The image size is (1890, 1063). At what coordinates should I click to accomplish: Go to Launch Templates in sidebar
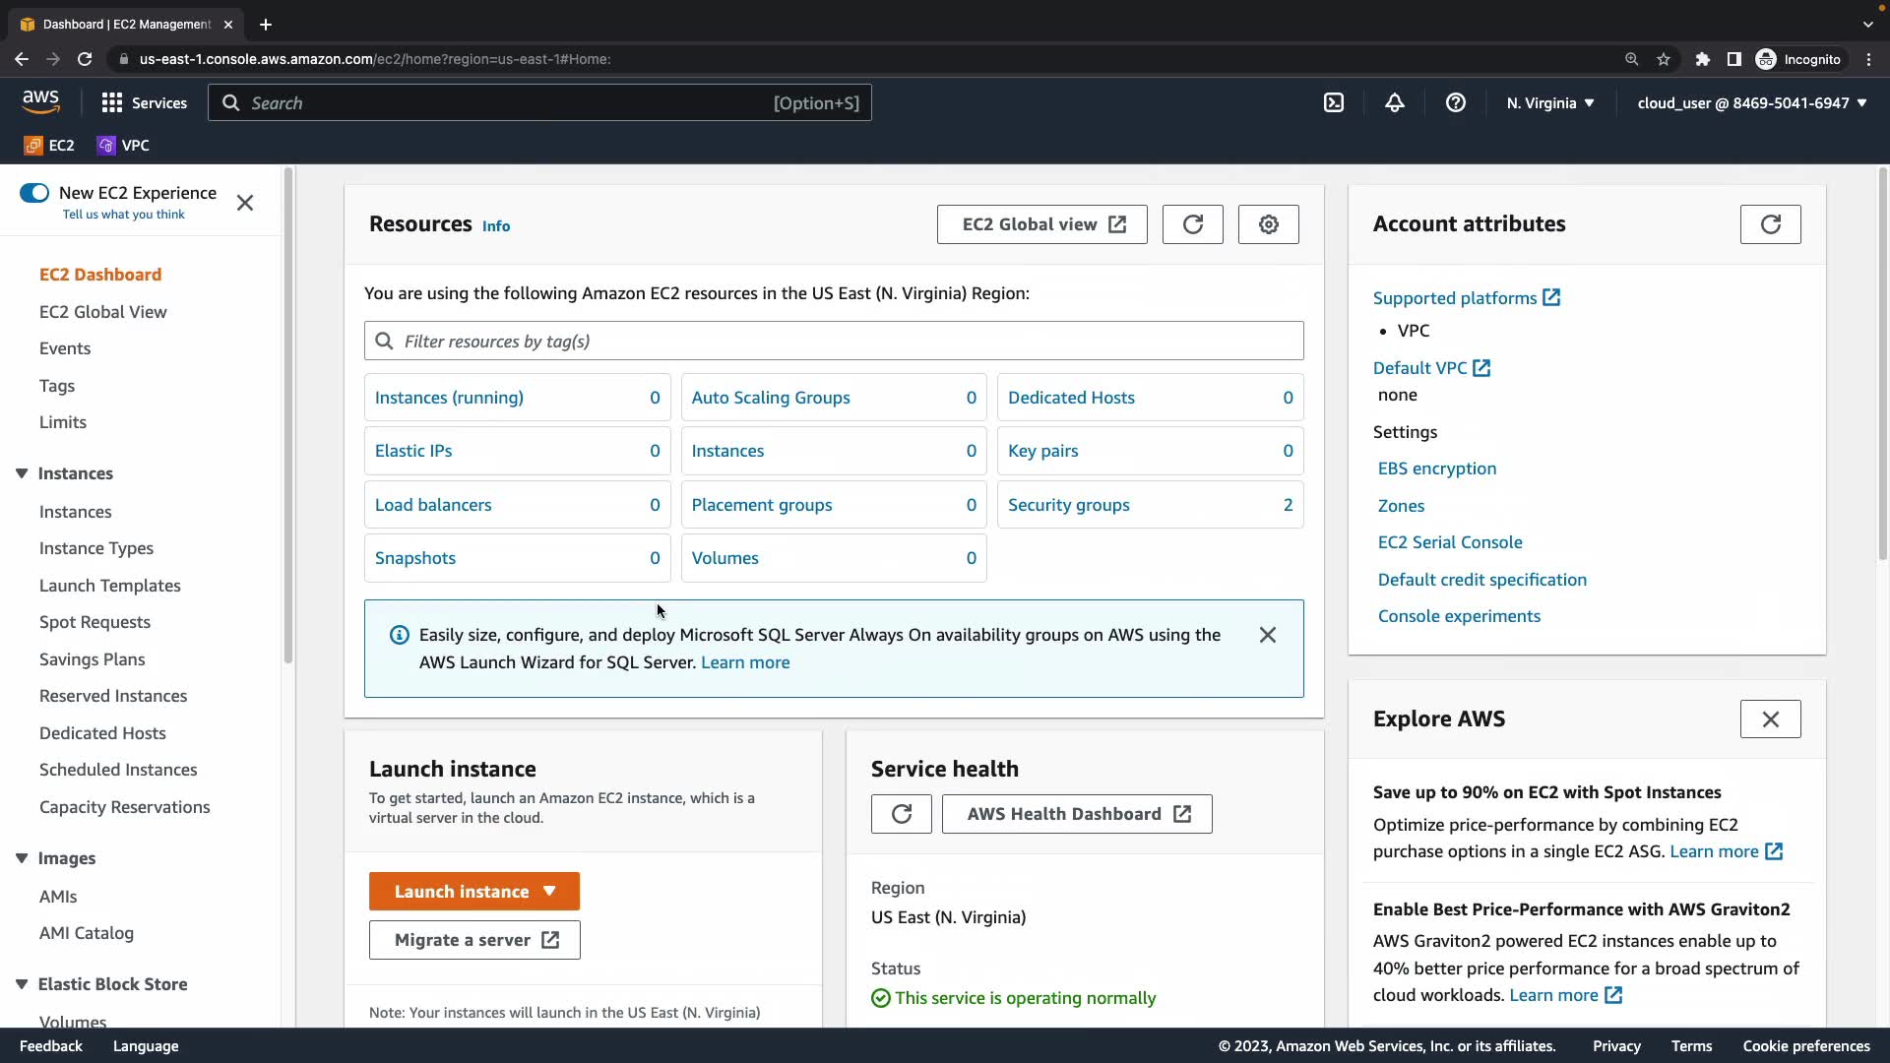[x=110, y=586]
